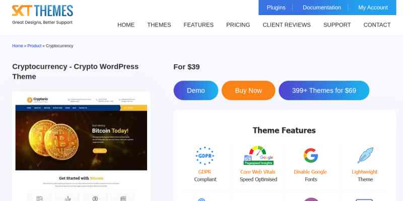Viewport: 403px width, 201px height.
Task: Click the Core Web Vitals speedometer icon
Action: (x=258, y=155)
